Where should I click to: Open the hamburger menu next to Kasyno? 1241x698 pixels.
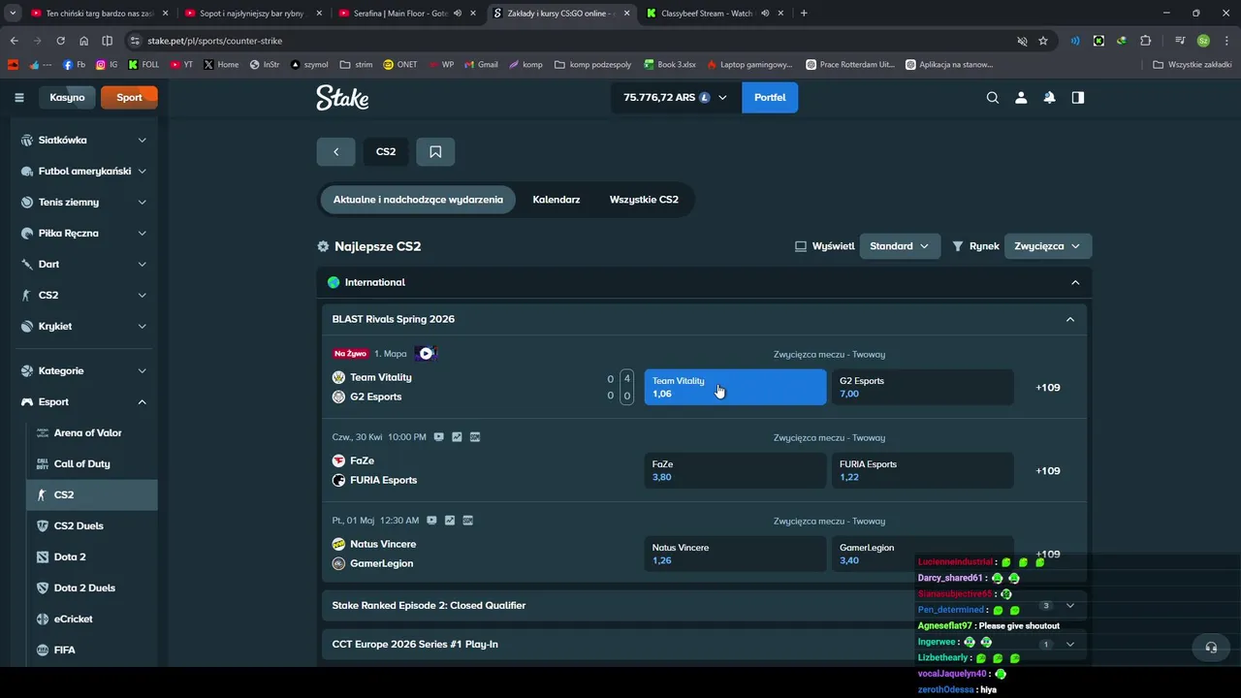click(18, 97)
